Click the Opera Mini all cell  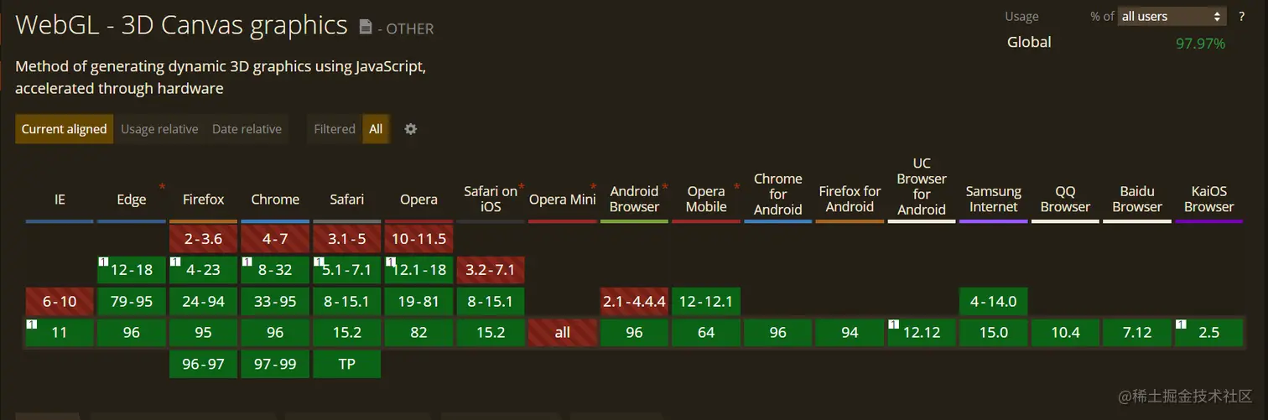pyautogui.click(x=562, y=333)
